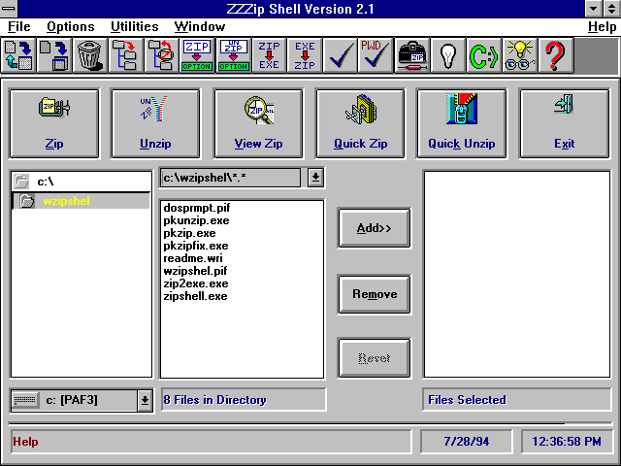Viewport: 621px width, 466px height.
Task: Click the large Zip button
Action: [54, 123]
